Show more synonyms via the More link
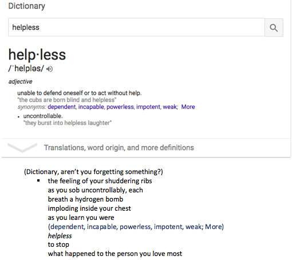 tap(188, 107)
